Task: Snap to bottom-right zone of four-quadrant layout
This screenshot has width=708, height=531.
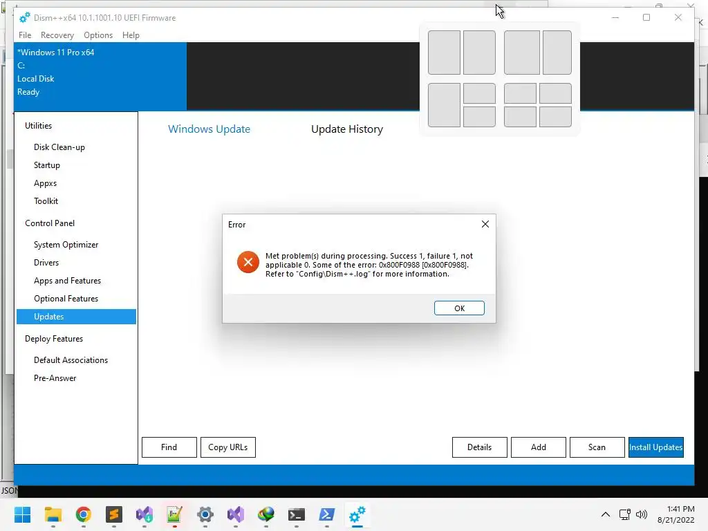Action: (x=555, y=116)
